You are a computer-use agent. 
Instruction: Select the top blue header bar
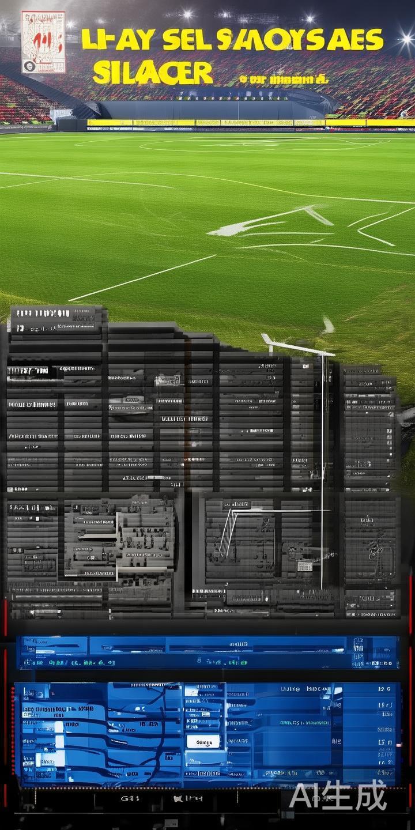click(x=207, y=645)
